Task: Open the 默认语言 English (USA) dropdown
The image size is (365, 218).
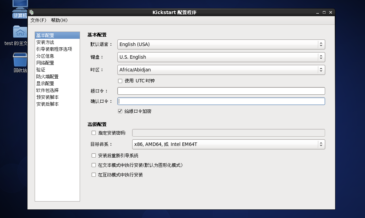Action: coord(221,44)
